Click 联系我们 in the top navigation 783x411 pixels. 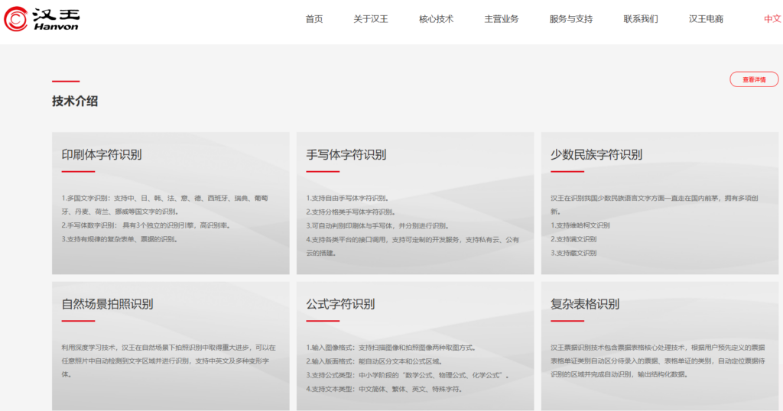pos(641,19)
